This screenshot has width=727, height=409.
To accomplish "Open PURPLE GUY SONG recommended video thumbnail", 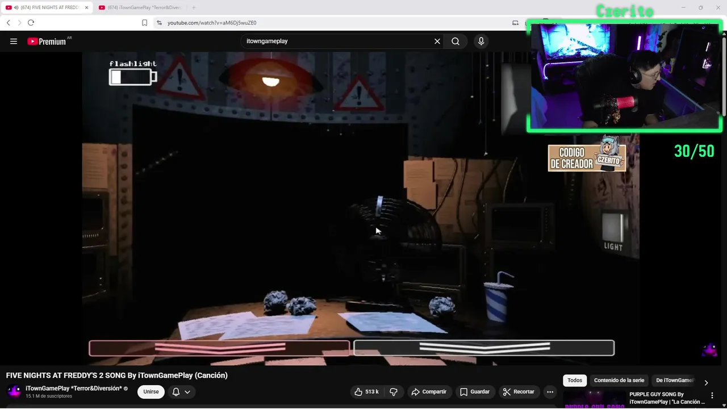I will pos(594,399).
